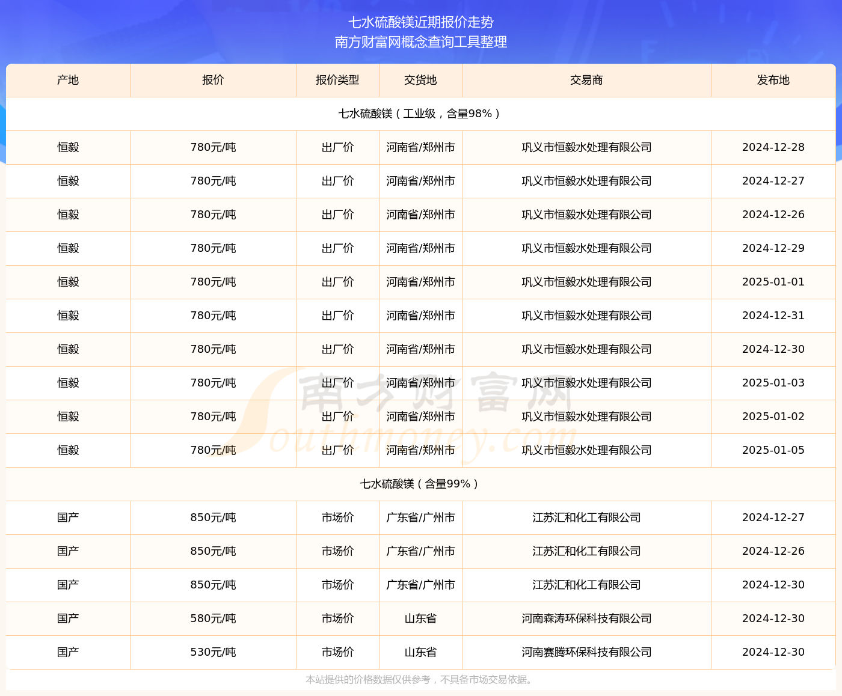Click date cell 2025-01-01
The image size is (842, 696).
773,282
